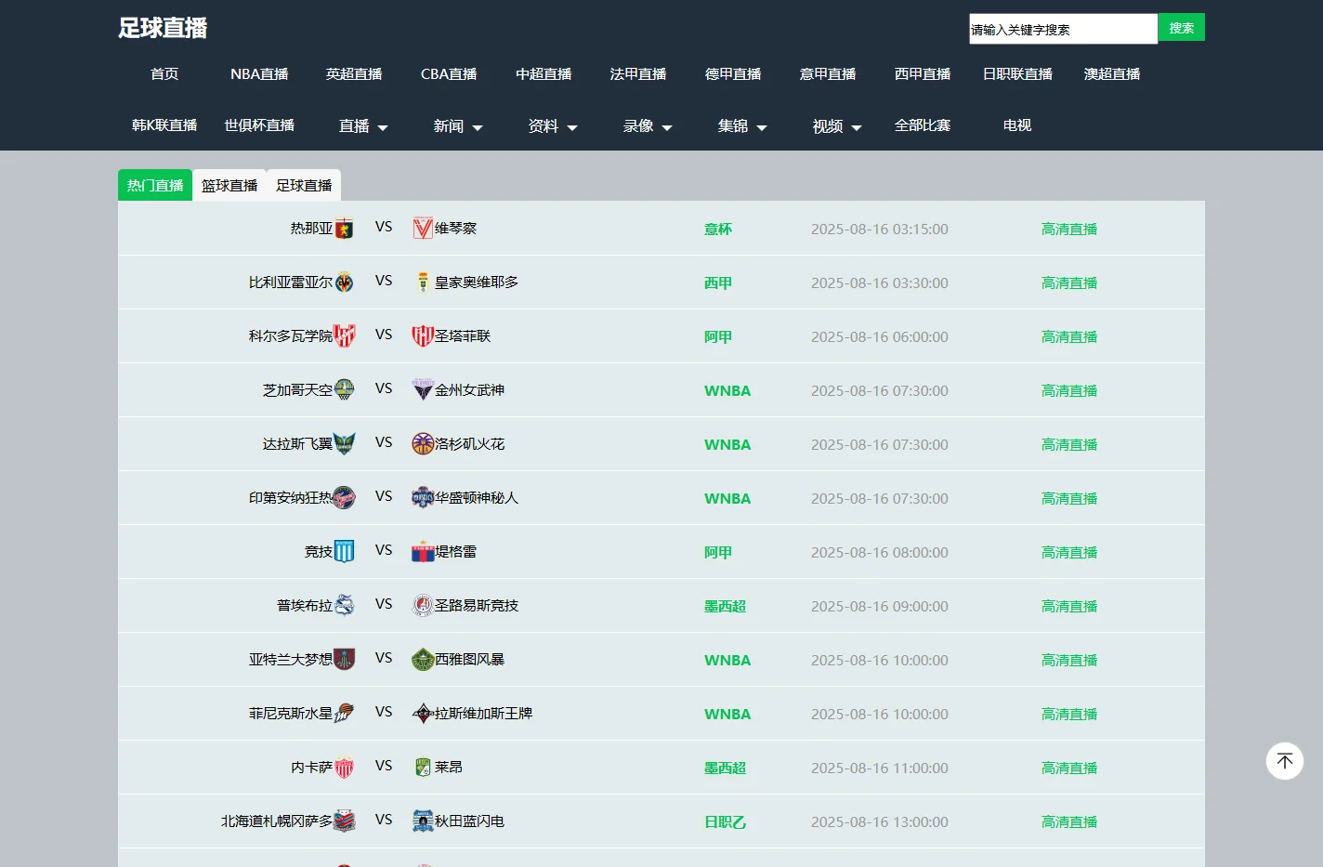Open 世俱杯直播 nav item
Viewport: 1323px width, 867px height.
259,125
